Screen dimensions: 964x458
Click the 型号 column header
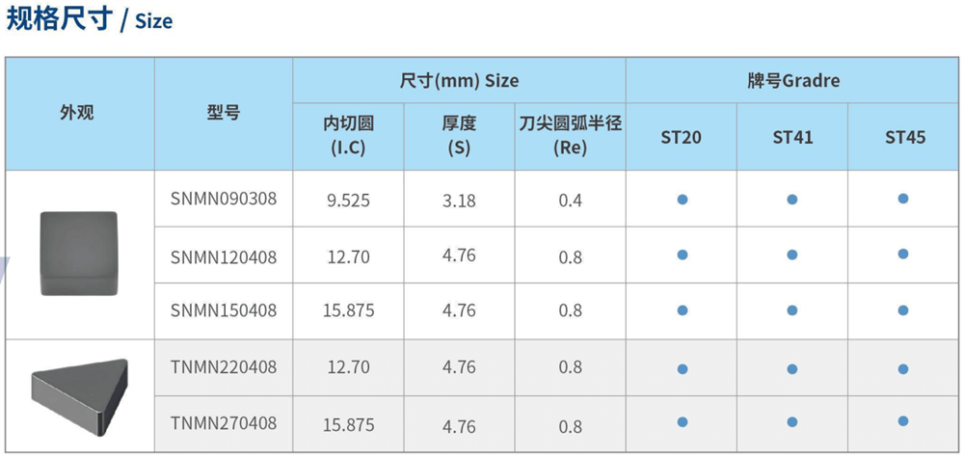(224, 113)
